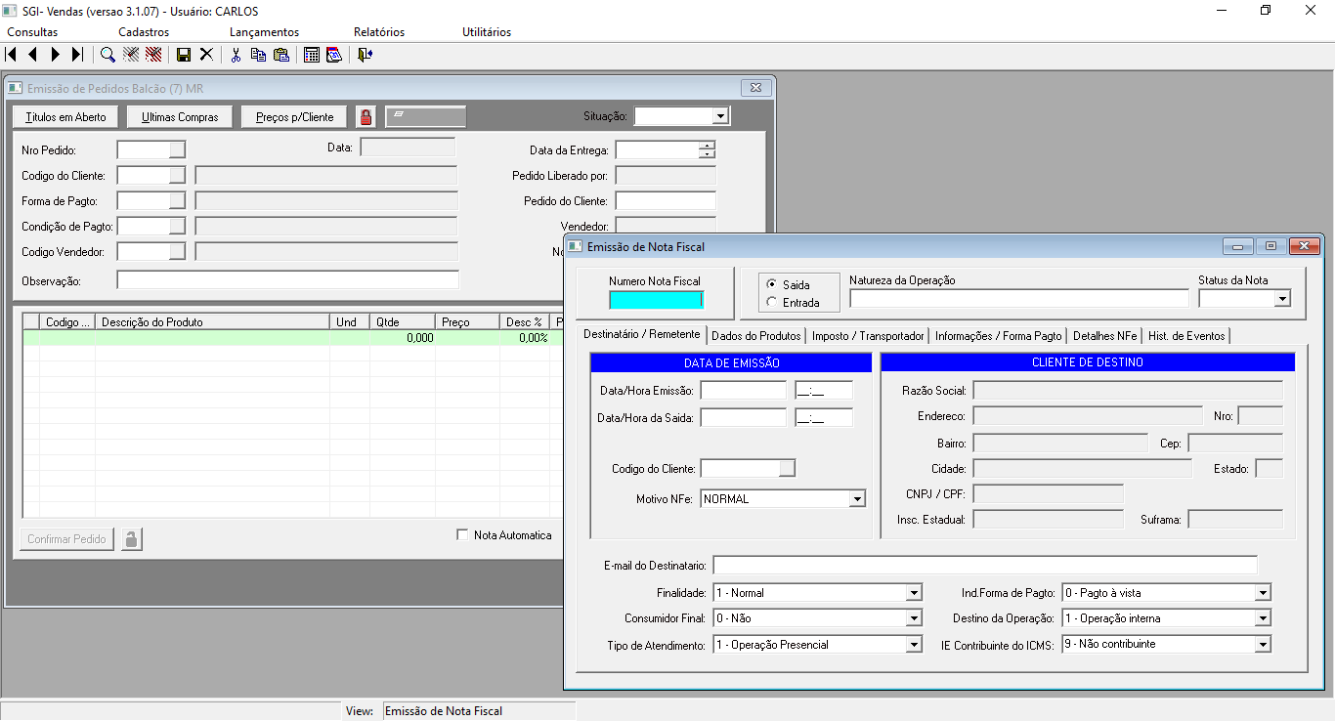
Task: Expand the Motivo NFe combo box
Action: click(x=857, y=499)
